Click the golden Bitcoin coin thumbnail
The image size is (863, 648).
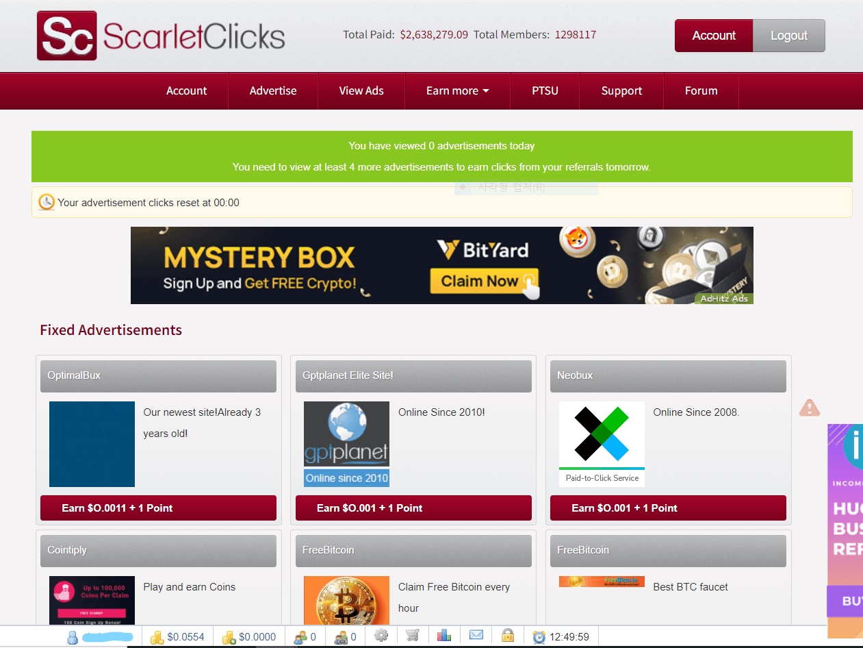pos(346,600)
